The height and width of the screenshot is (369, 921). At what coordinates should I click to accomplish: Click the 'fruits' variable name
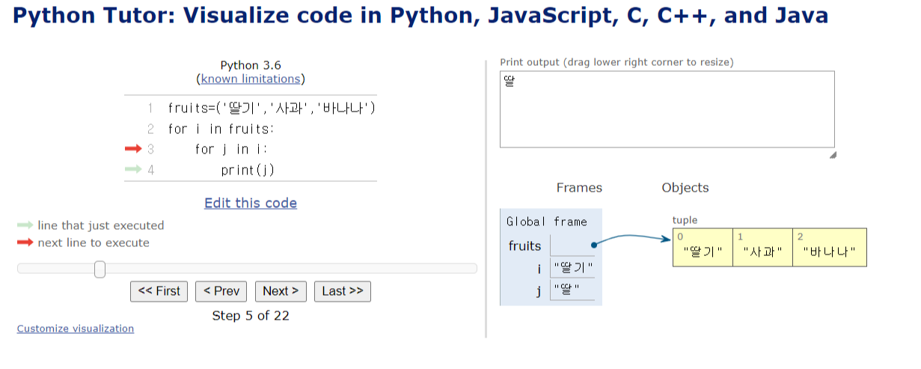(524, 246)
